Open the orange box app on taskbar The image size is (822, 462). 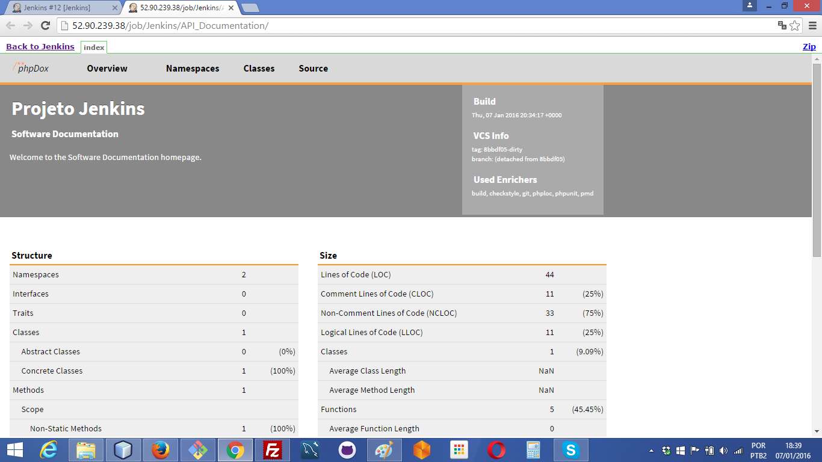click(422, 450)
